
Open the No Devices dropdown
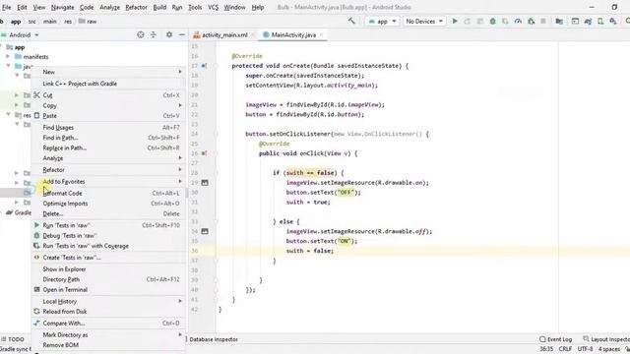[x=424, y=22]
